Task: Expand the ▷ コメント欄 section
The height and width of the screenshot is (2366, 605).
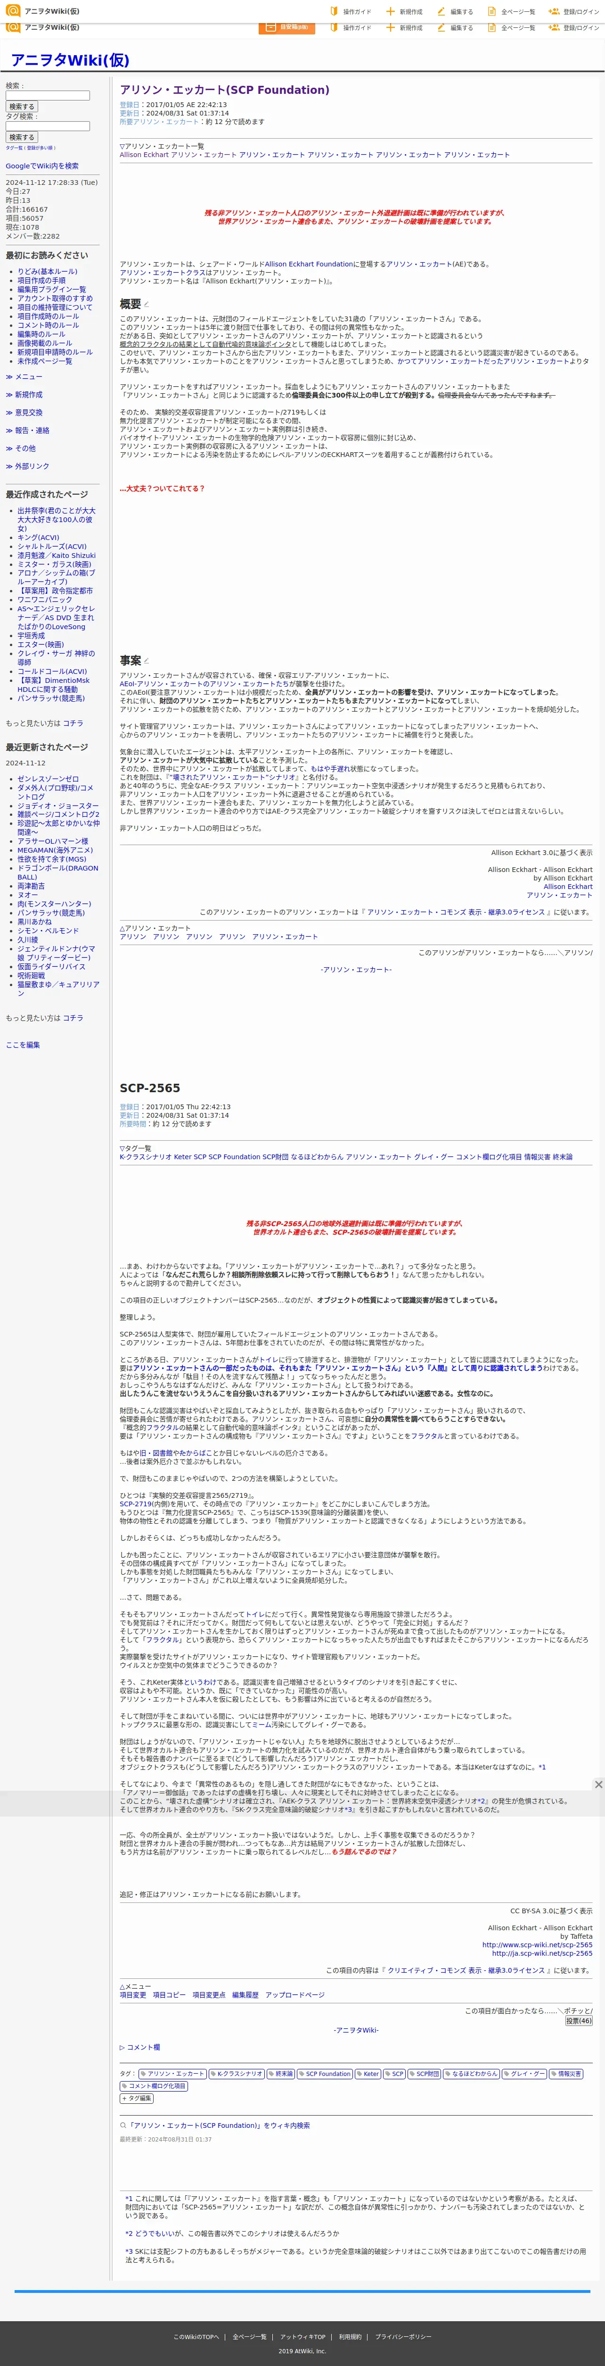Action: [139, 2047]
